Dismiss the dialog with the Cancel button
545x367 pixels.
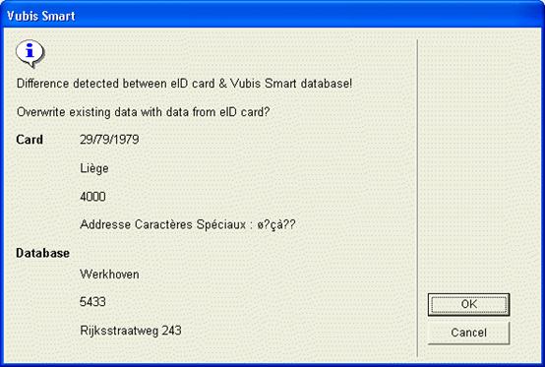click(468, 333)
